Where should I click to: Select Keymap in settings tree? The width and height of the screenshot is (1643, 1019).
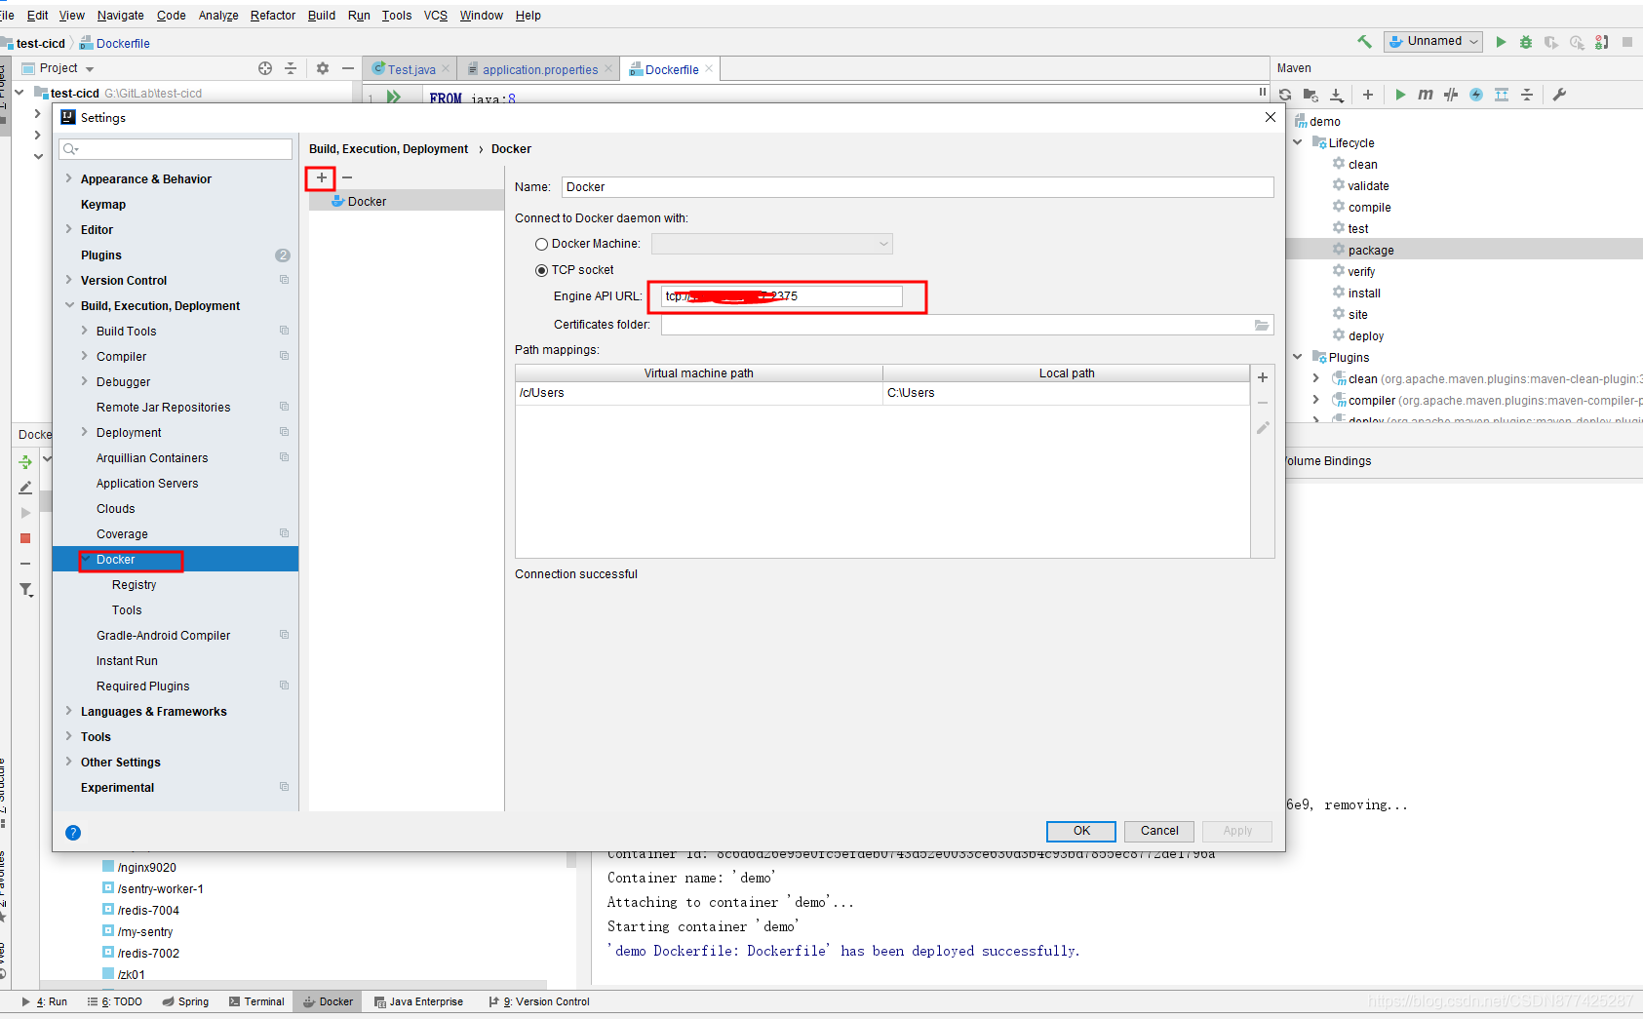[x=103, y=205]
